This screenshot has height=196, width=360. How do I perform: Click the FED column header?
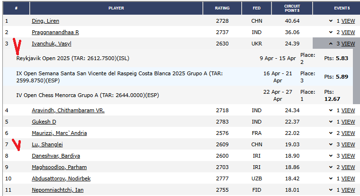(x=256, y=8)
